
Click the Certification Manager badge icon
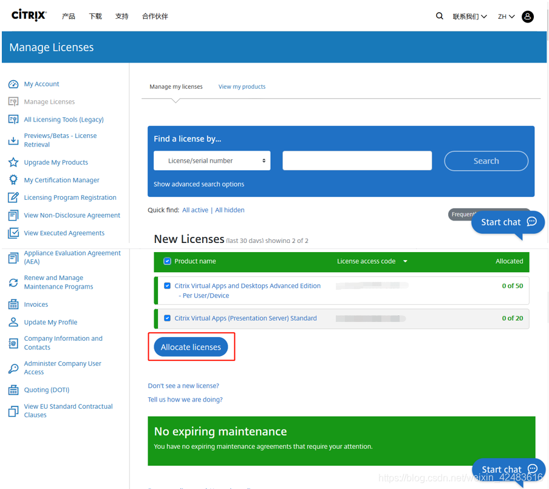click(x=13, y=180)
